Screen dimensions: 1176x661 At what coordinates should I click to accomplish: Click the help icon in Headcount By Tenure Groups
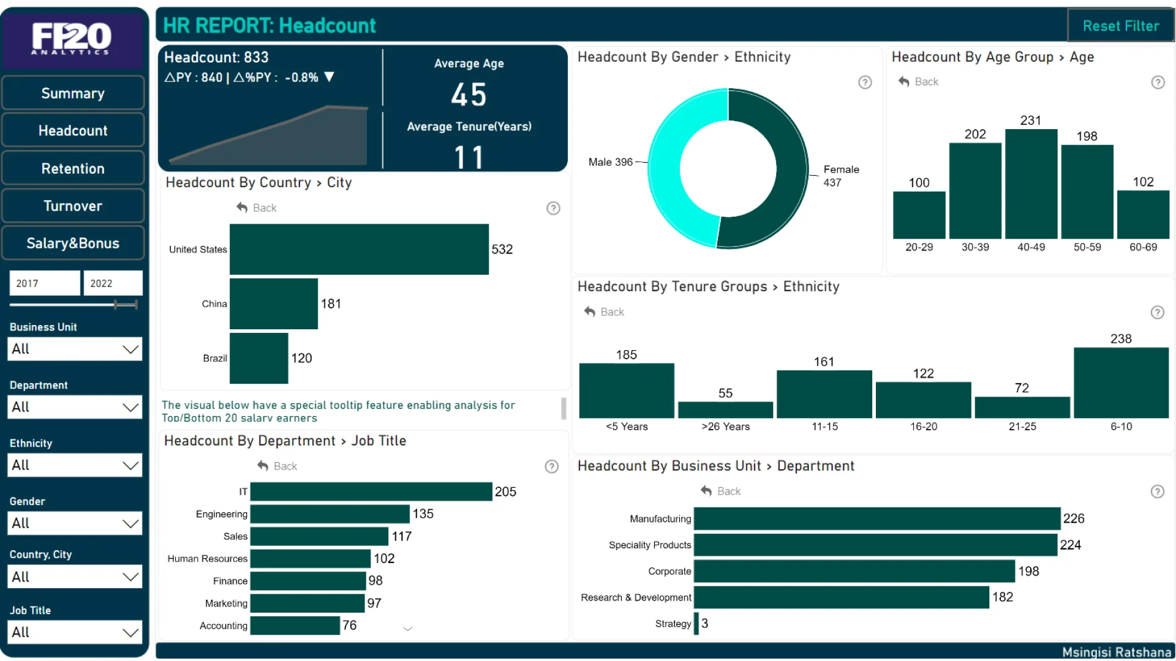coord(1157,312)
